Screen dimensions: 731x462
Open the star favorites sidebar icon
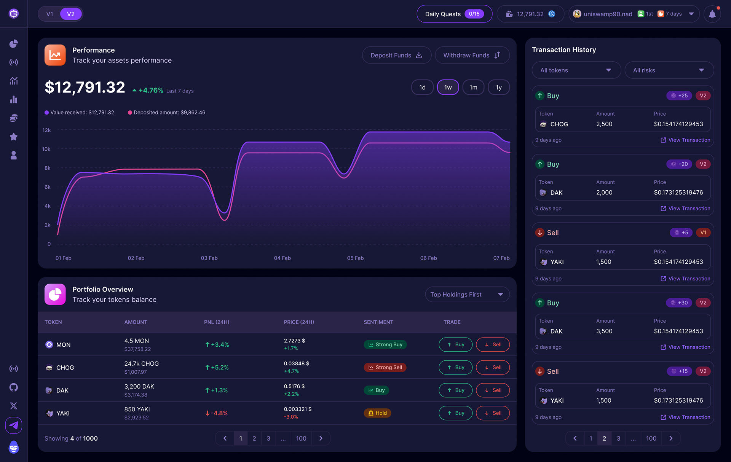pos(14,137)
